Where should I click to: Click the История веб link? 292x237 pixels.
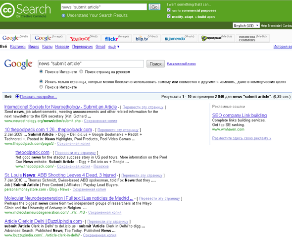pyautogui.click(x=283, y=47)
